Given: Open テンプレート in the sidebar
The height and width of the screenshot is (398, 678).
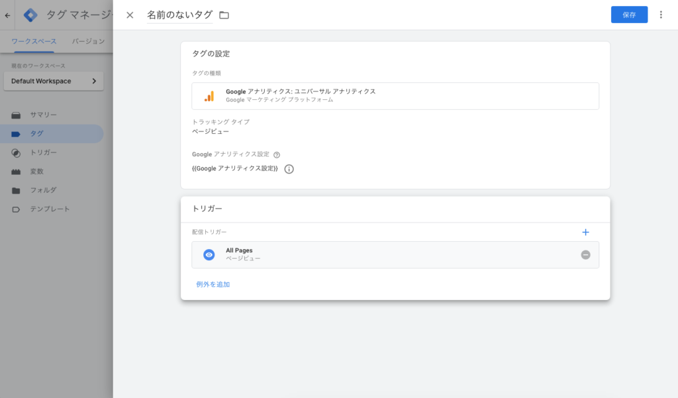Looking at the screenshot, I should pyautogui.click(x=50, y=209).
